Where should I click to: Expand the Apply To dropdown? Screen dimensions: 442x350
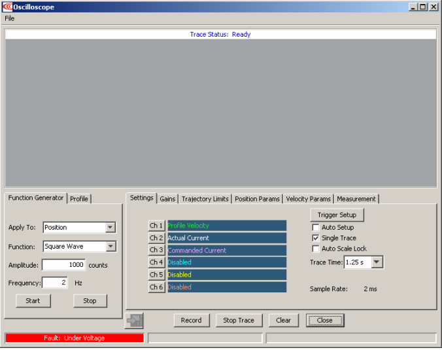[x=110, y=227]
